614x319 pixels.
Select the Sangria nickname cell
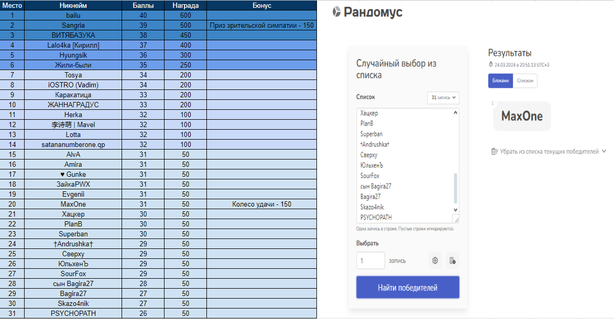(73, 25)
